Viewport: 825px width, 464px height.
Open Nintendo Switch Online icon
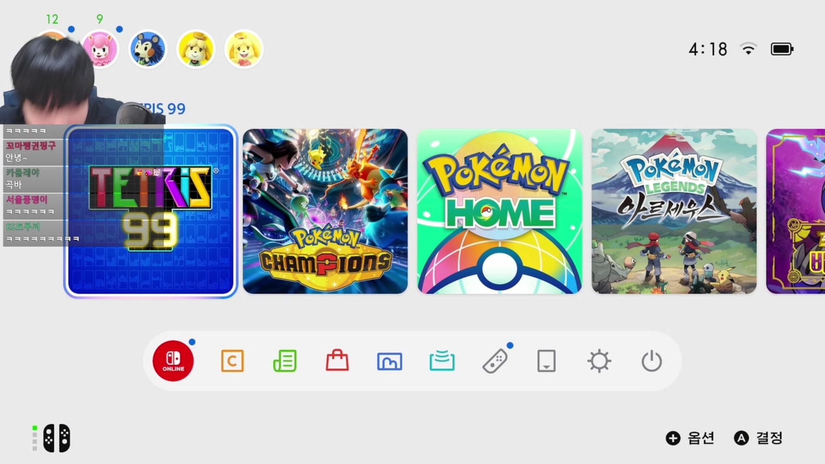pyautogui.click(x=173, y=361)
